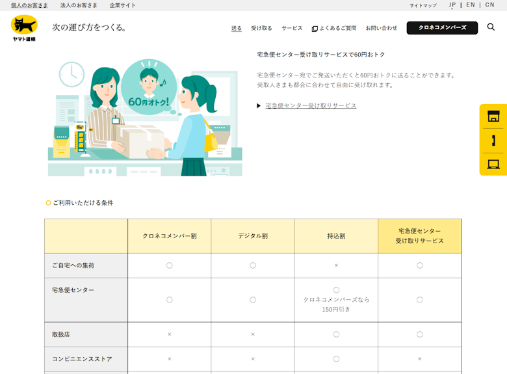Click the クロネコメンバーズ button
Screen dimensions: 507x374
coord(442,28)
